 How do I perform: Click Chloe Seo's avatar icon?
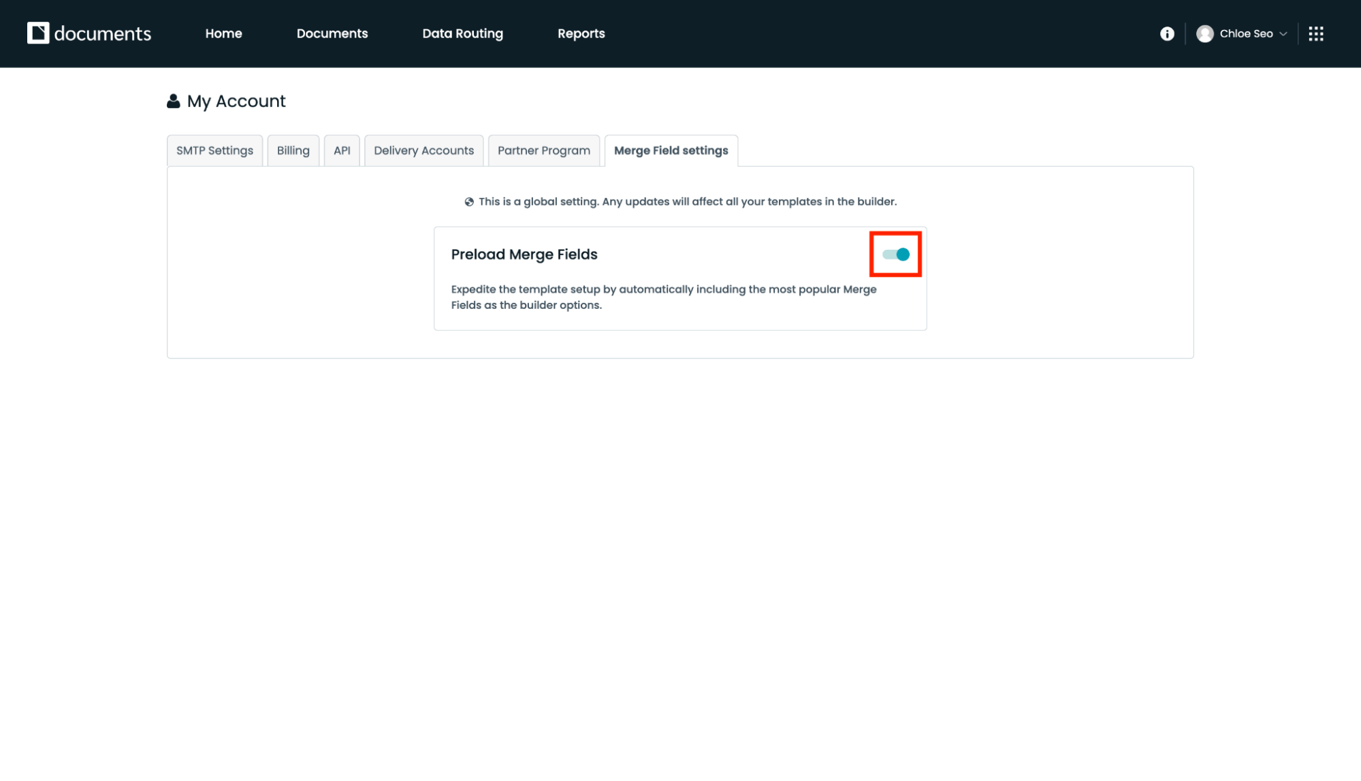1204,33
